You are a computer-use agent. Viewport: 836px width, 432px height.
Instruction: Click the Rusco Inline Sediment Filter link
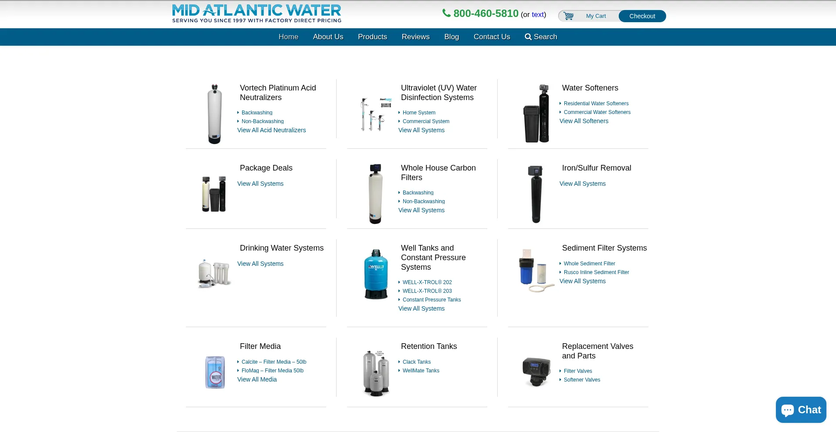click(x=596, y=272)
